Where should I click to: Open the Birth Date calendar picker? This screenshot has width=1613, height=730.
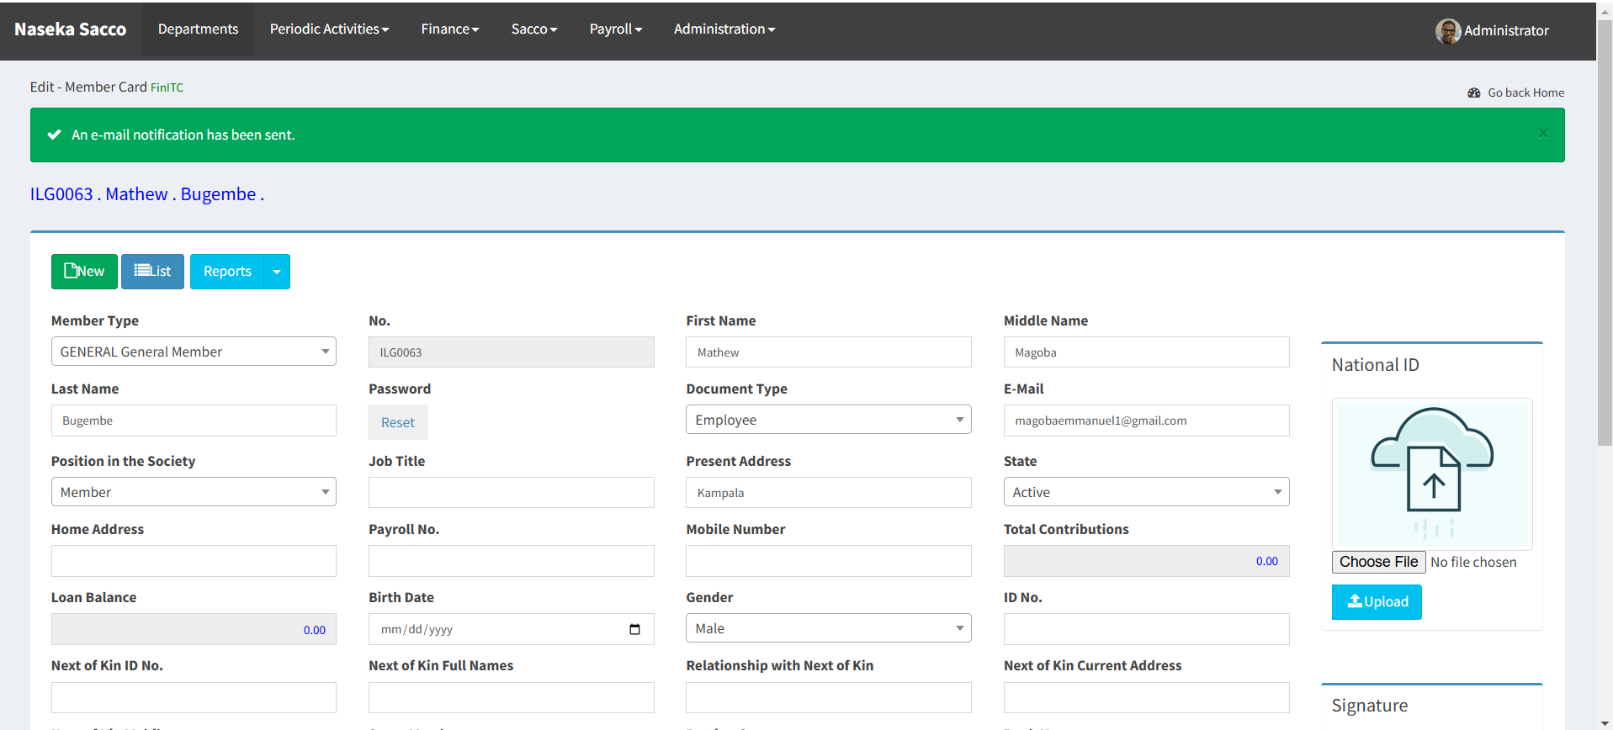point(634,629)
